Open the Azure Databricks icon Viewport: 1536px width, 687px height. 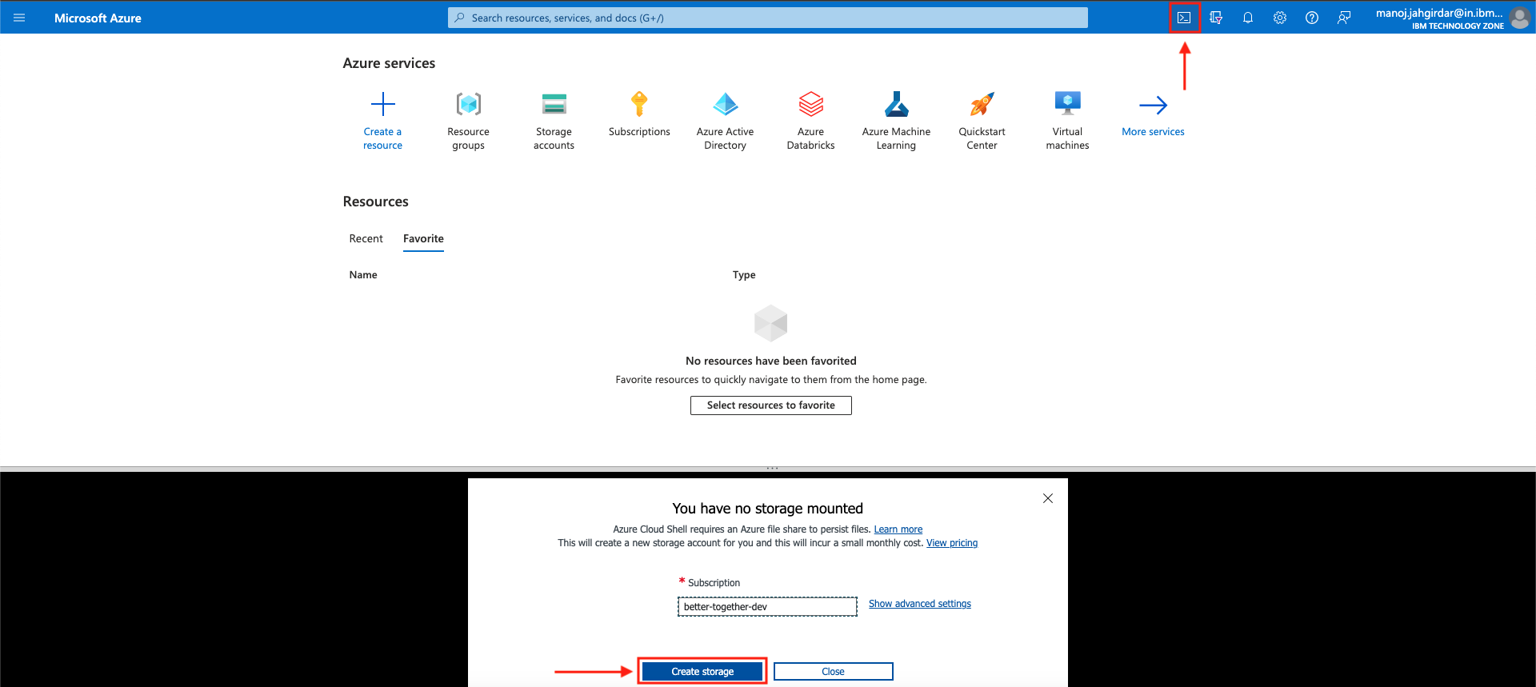tap(811, 104)
